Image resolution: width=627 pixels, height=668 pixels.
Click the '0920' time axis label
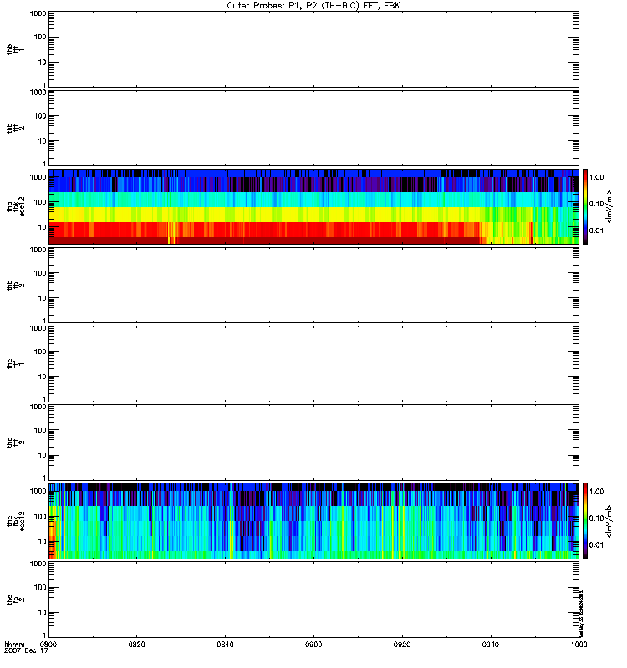click(x=402, y=645)
